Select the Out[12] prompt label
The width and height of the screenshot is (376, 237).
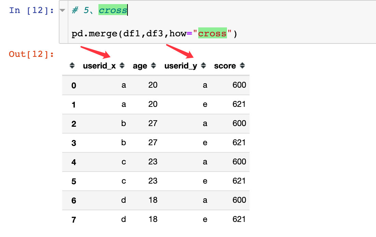tap(31, 54)
